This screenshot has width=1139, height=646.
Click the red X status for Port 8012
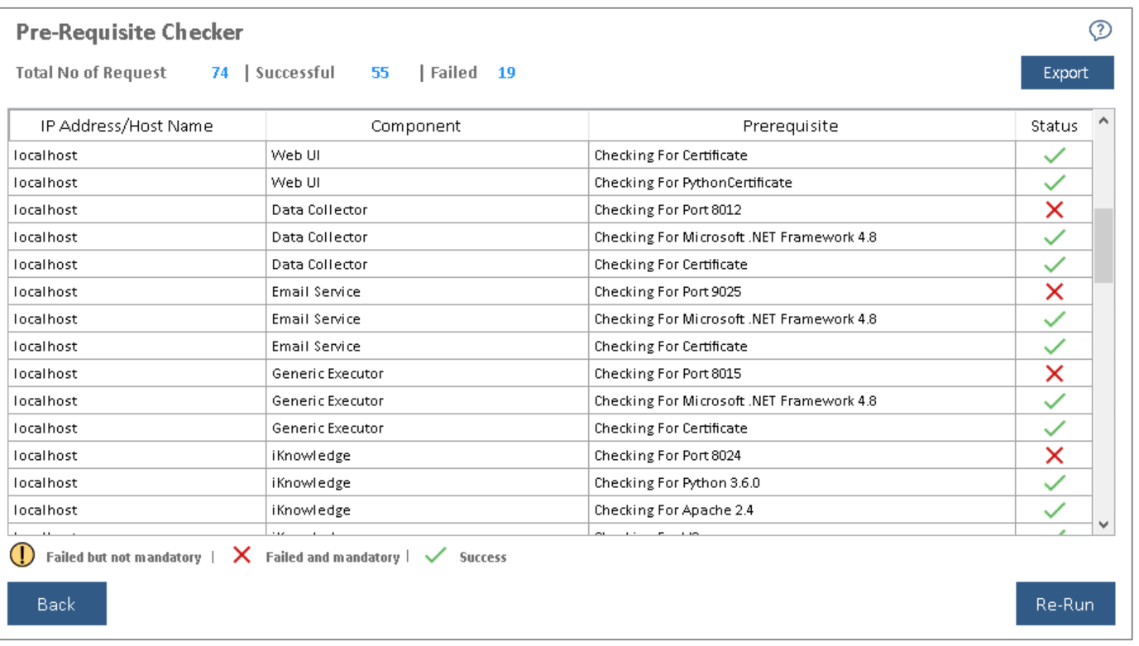click(1054, 210)
